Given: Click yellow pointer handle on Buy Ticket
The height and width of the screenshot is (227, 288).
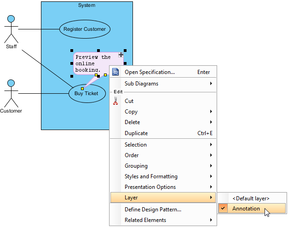Looking at the screenshot, I should (82, 89).
